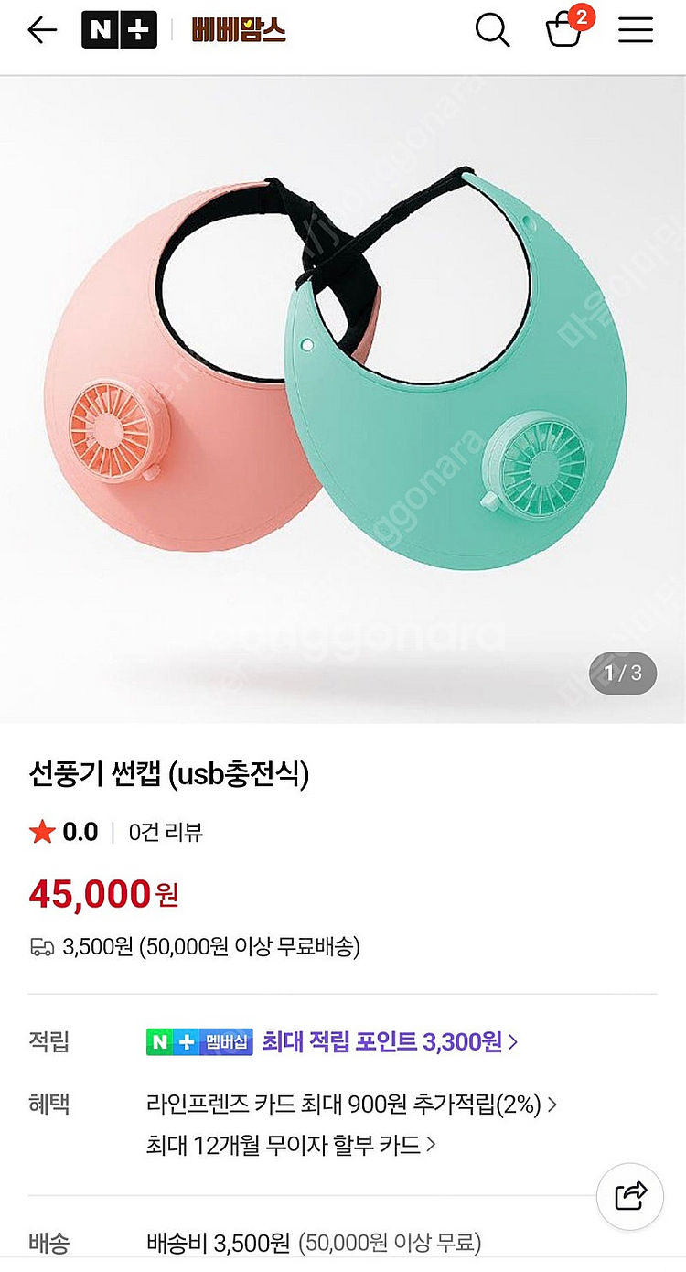Tap the delivery truck icon
Image resolution: width=686 pixels, height=1272 pixels.
coord(42,947)
